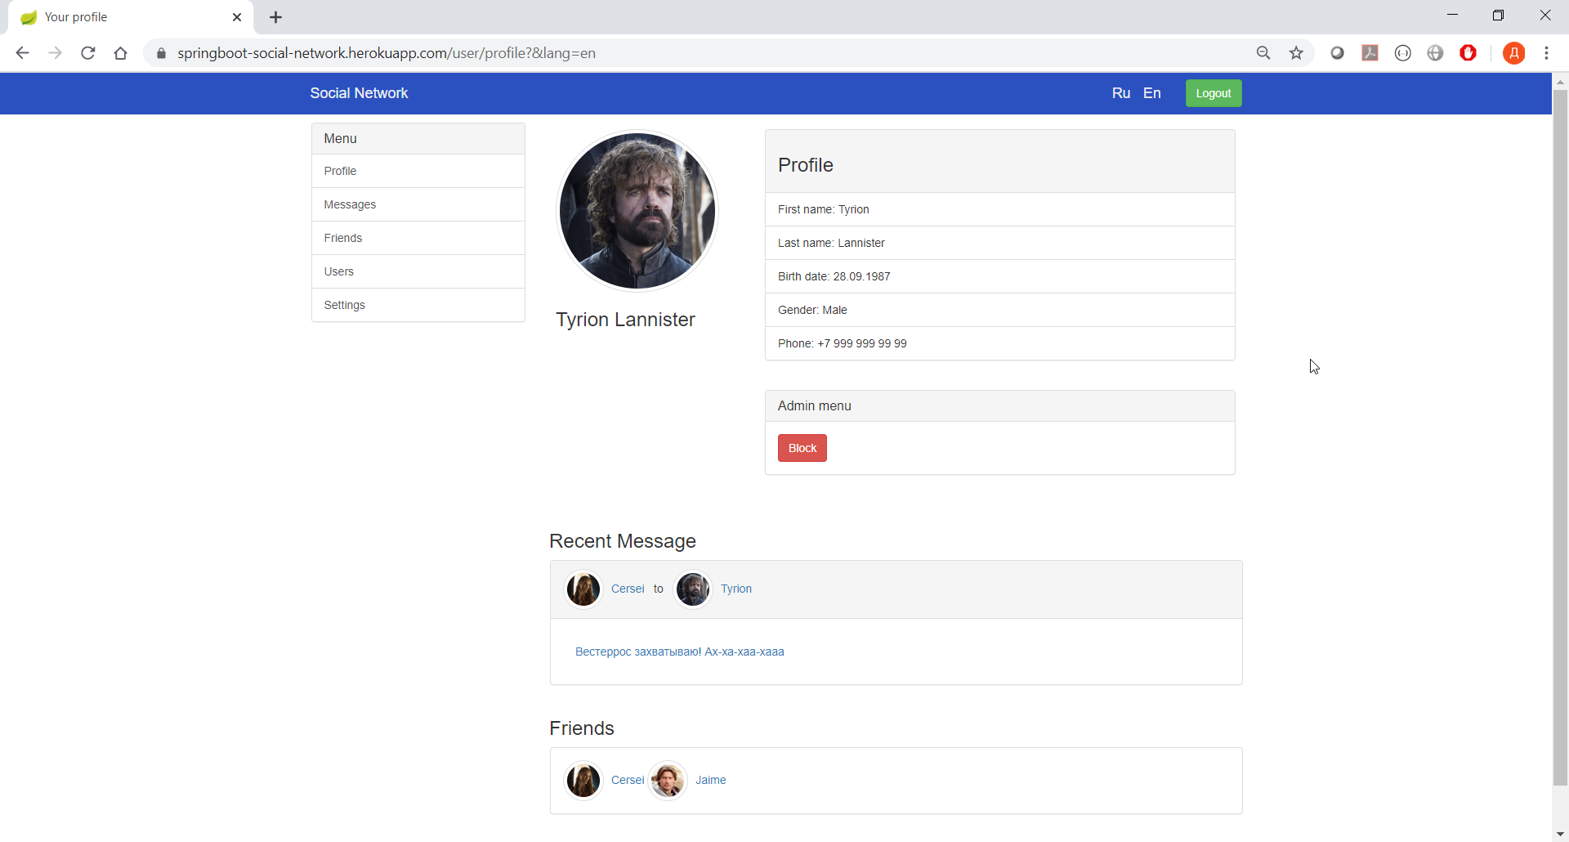The width and height of the screenshot is (1569, 842).
Task: Open Cersei's link in Friends list
Action: tap(628, 780)
